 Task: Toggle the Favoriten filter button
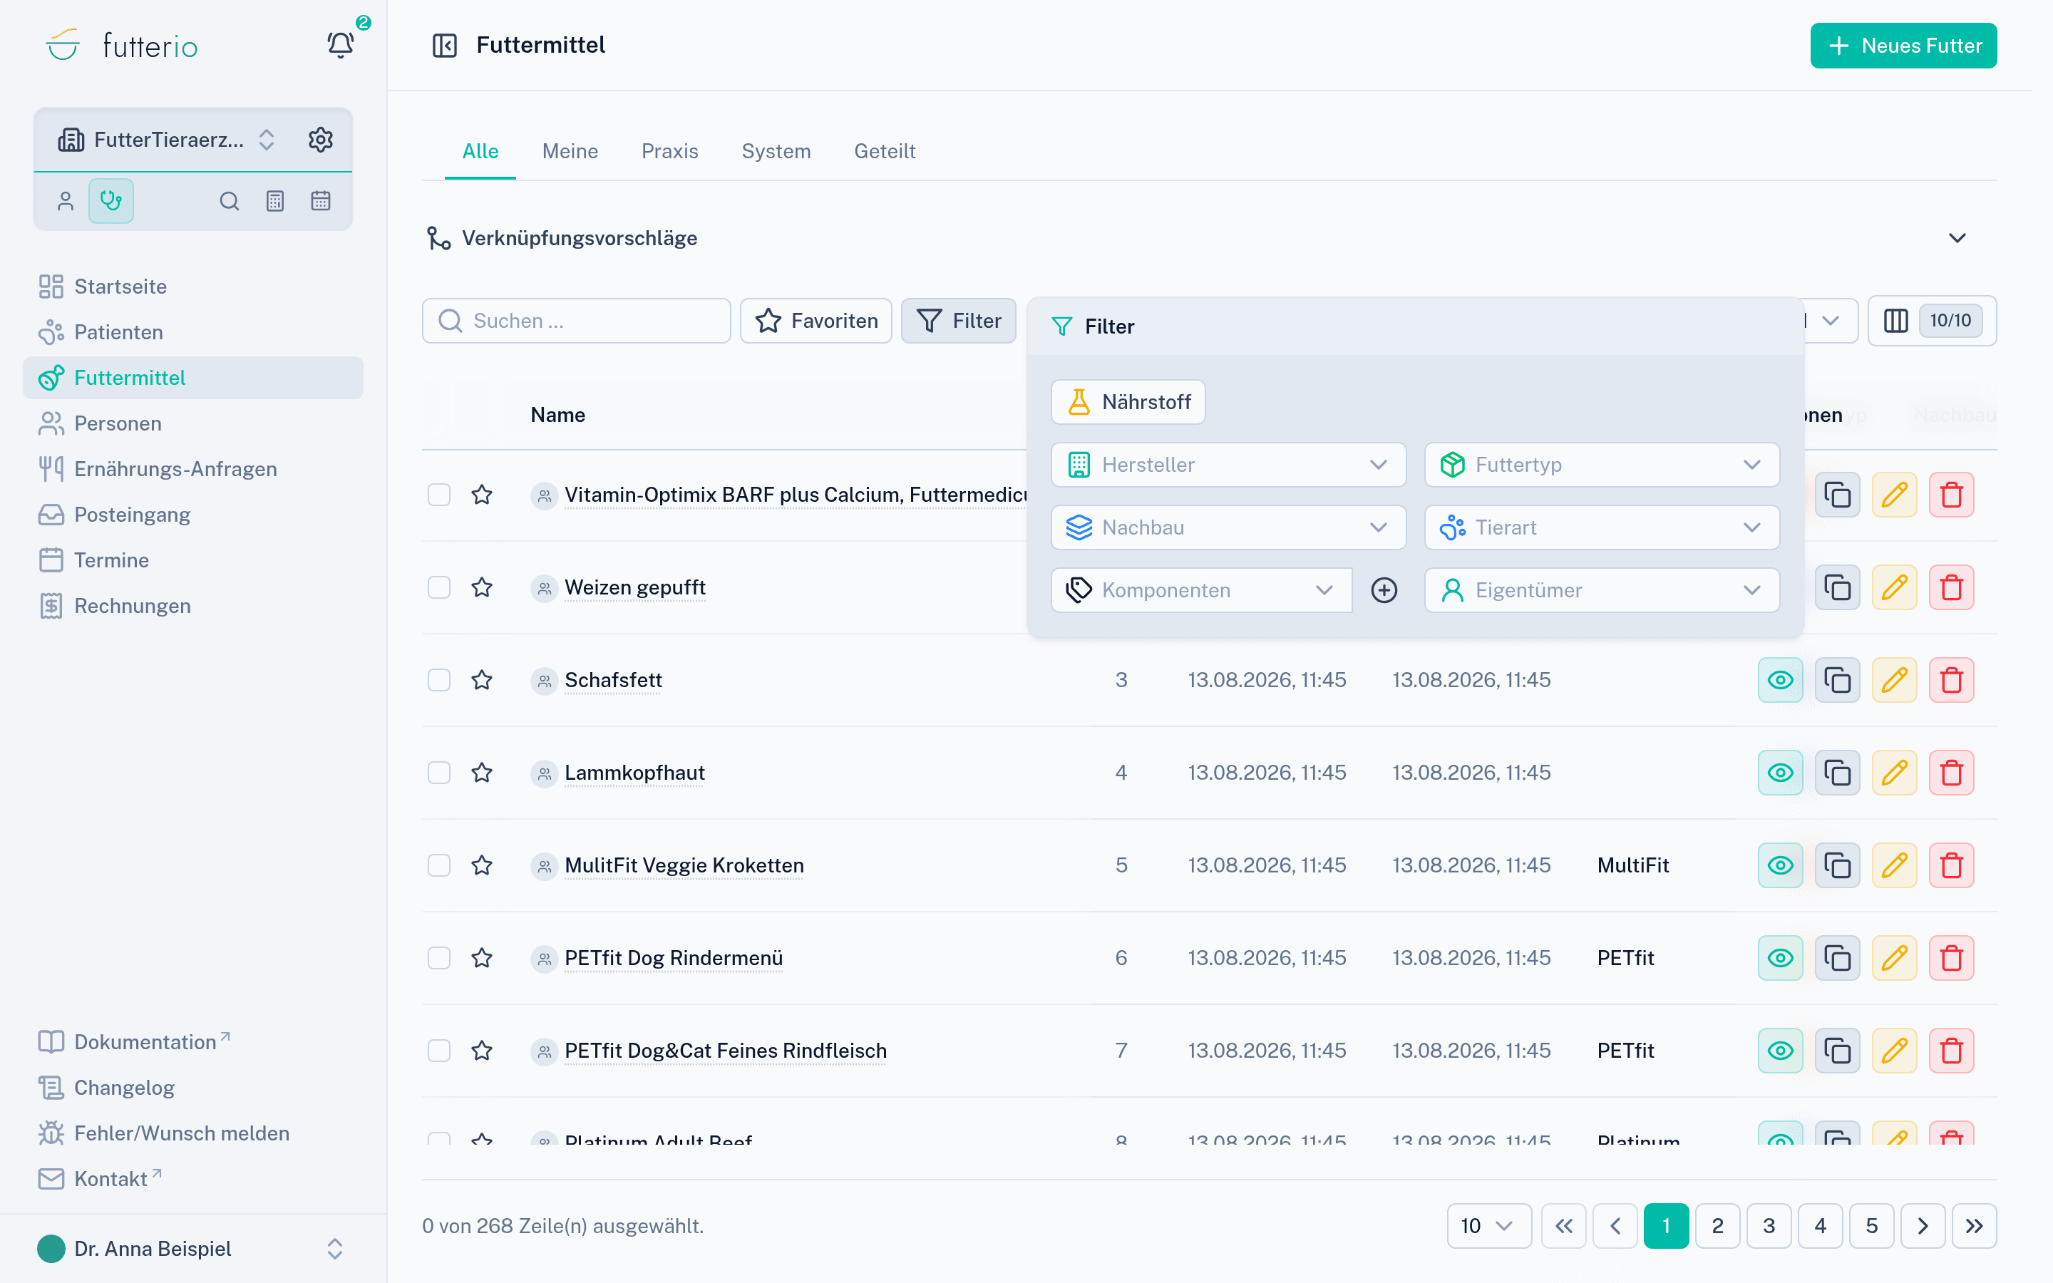tap(815, 321)
